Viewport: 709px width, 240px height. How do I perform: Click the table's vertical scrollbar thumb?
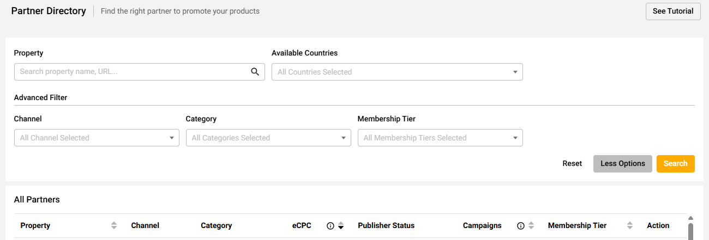691,231
